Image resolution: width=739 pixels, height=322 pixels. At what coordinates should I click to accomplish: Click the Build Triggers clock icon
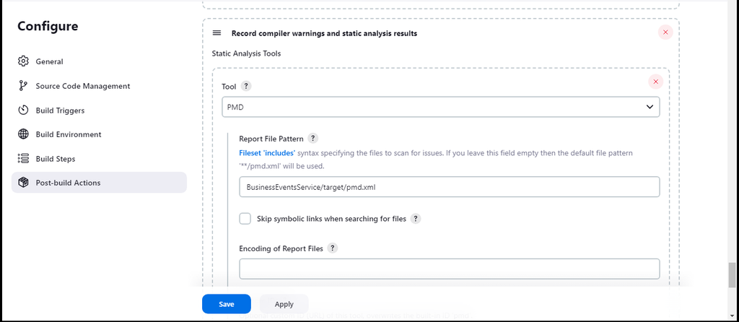coord(23,110)
